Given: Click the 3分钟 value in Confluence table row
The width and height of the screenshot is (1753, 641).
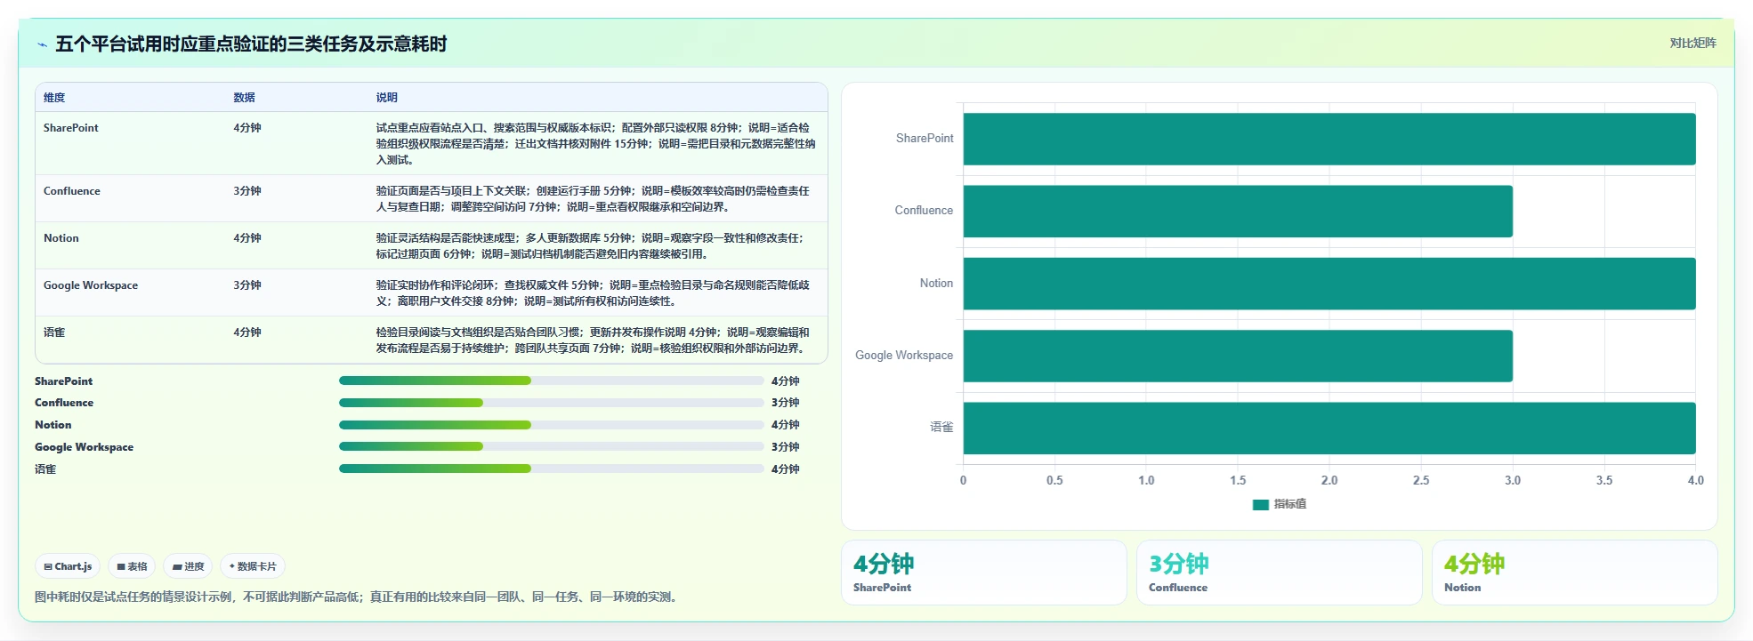Looking at the screenshot, I should pos(247,191).
